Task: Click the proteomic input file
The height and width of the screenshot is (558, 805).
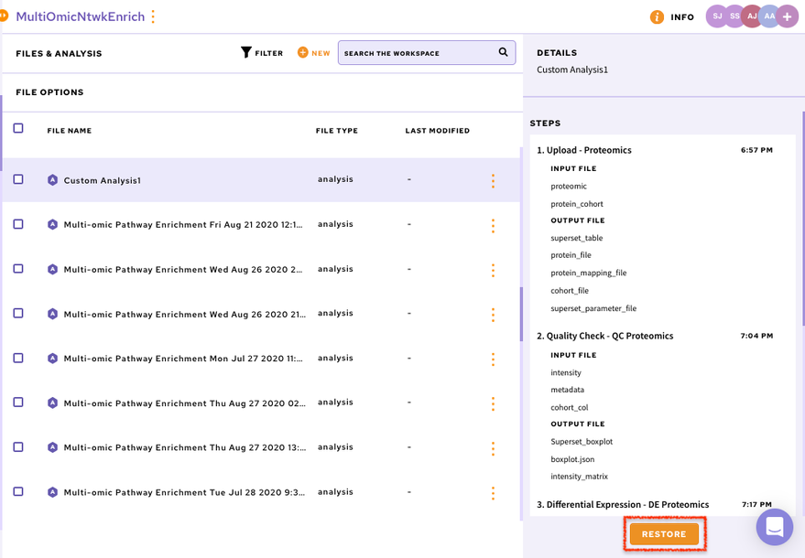Action: [x=569, y=187]
